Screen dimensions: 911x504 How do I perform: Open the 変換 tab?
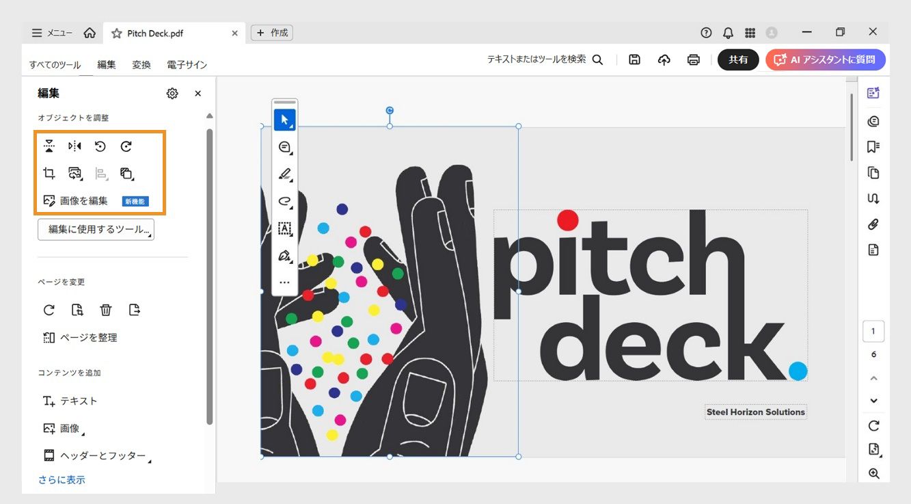pyautogui.click(x=141, y=65)
